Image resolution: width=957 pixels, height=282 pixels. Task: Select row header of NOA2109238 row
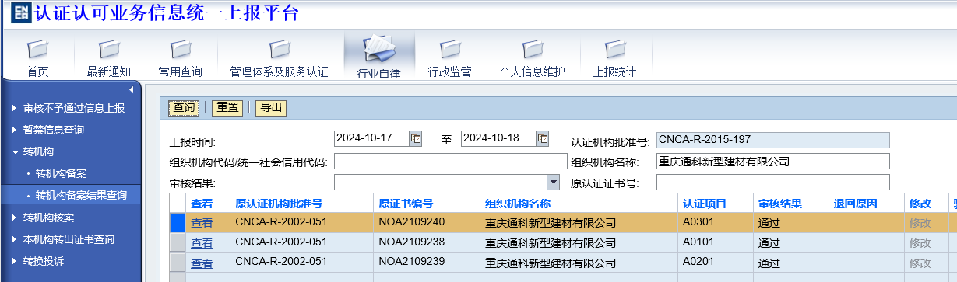click(178, 242)
